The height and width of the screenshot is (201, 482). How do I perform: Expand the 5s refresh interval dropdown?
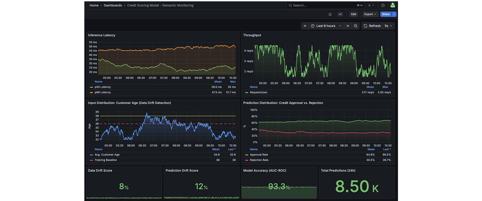click(x=388, y=26)
